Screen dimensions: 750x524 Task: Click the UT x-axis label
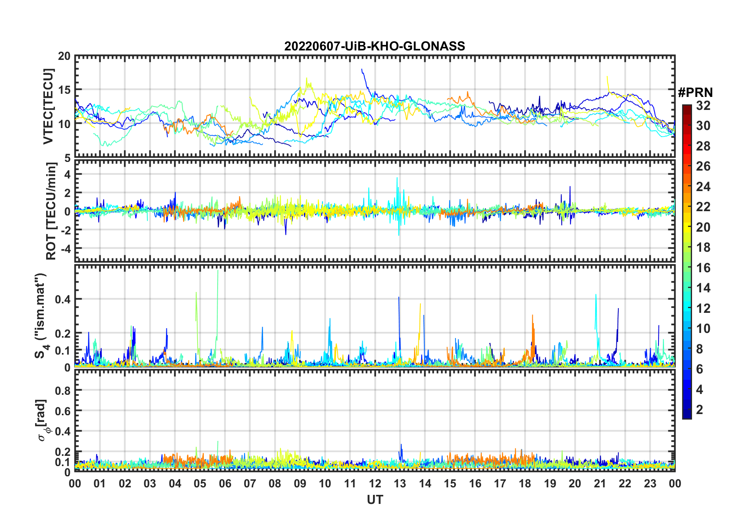click(375, 500)
